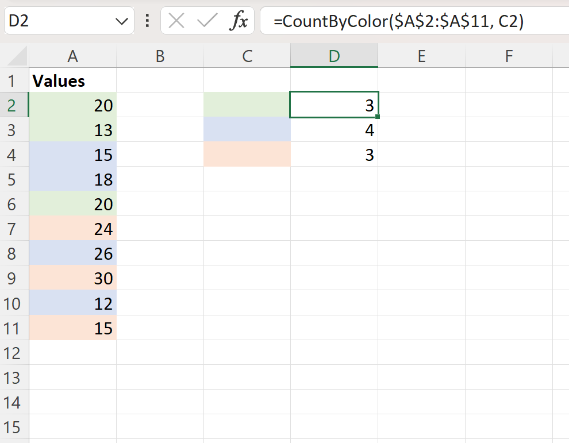Select the orange color key cell C4
Viewport: 569px width, 443px height.
tap(247, 154)
